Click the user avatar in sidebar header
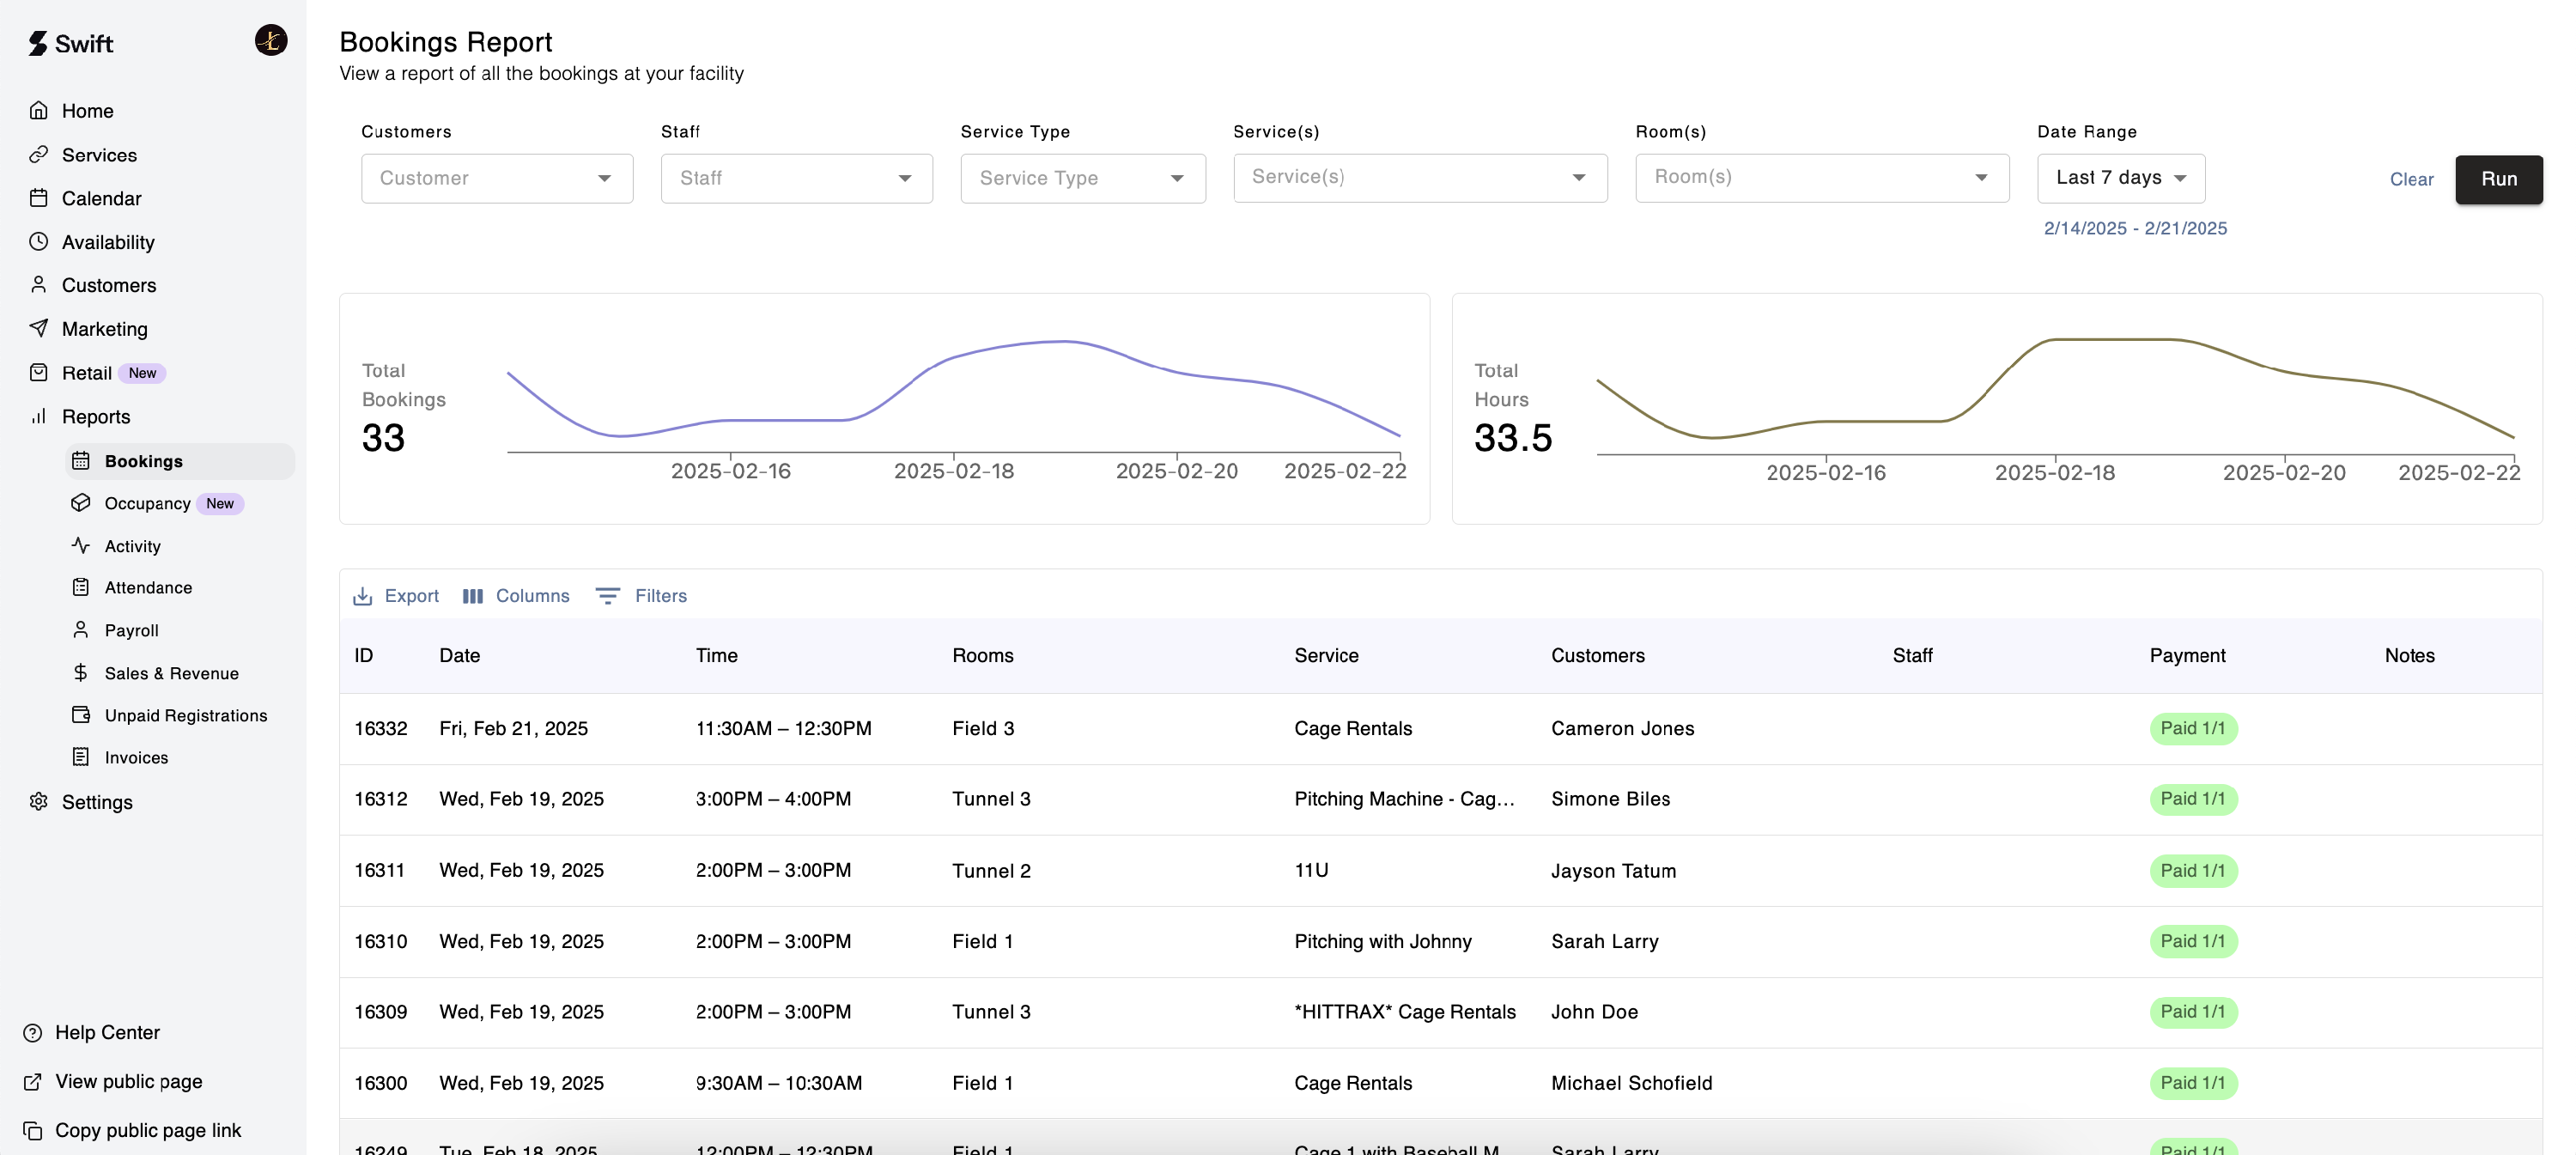2576x1155 pixels. pyautogui.click(x=271, y=41)
